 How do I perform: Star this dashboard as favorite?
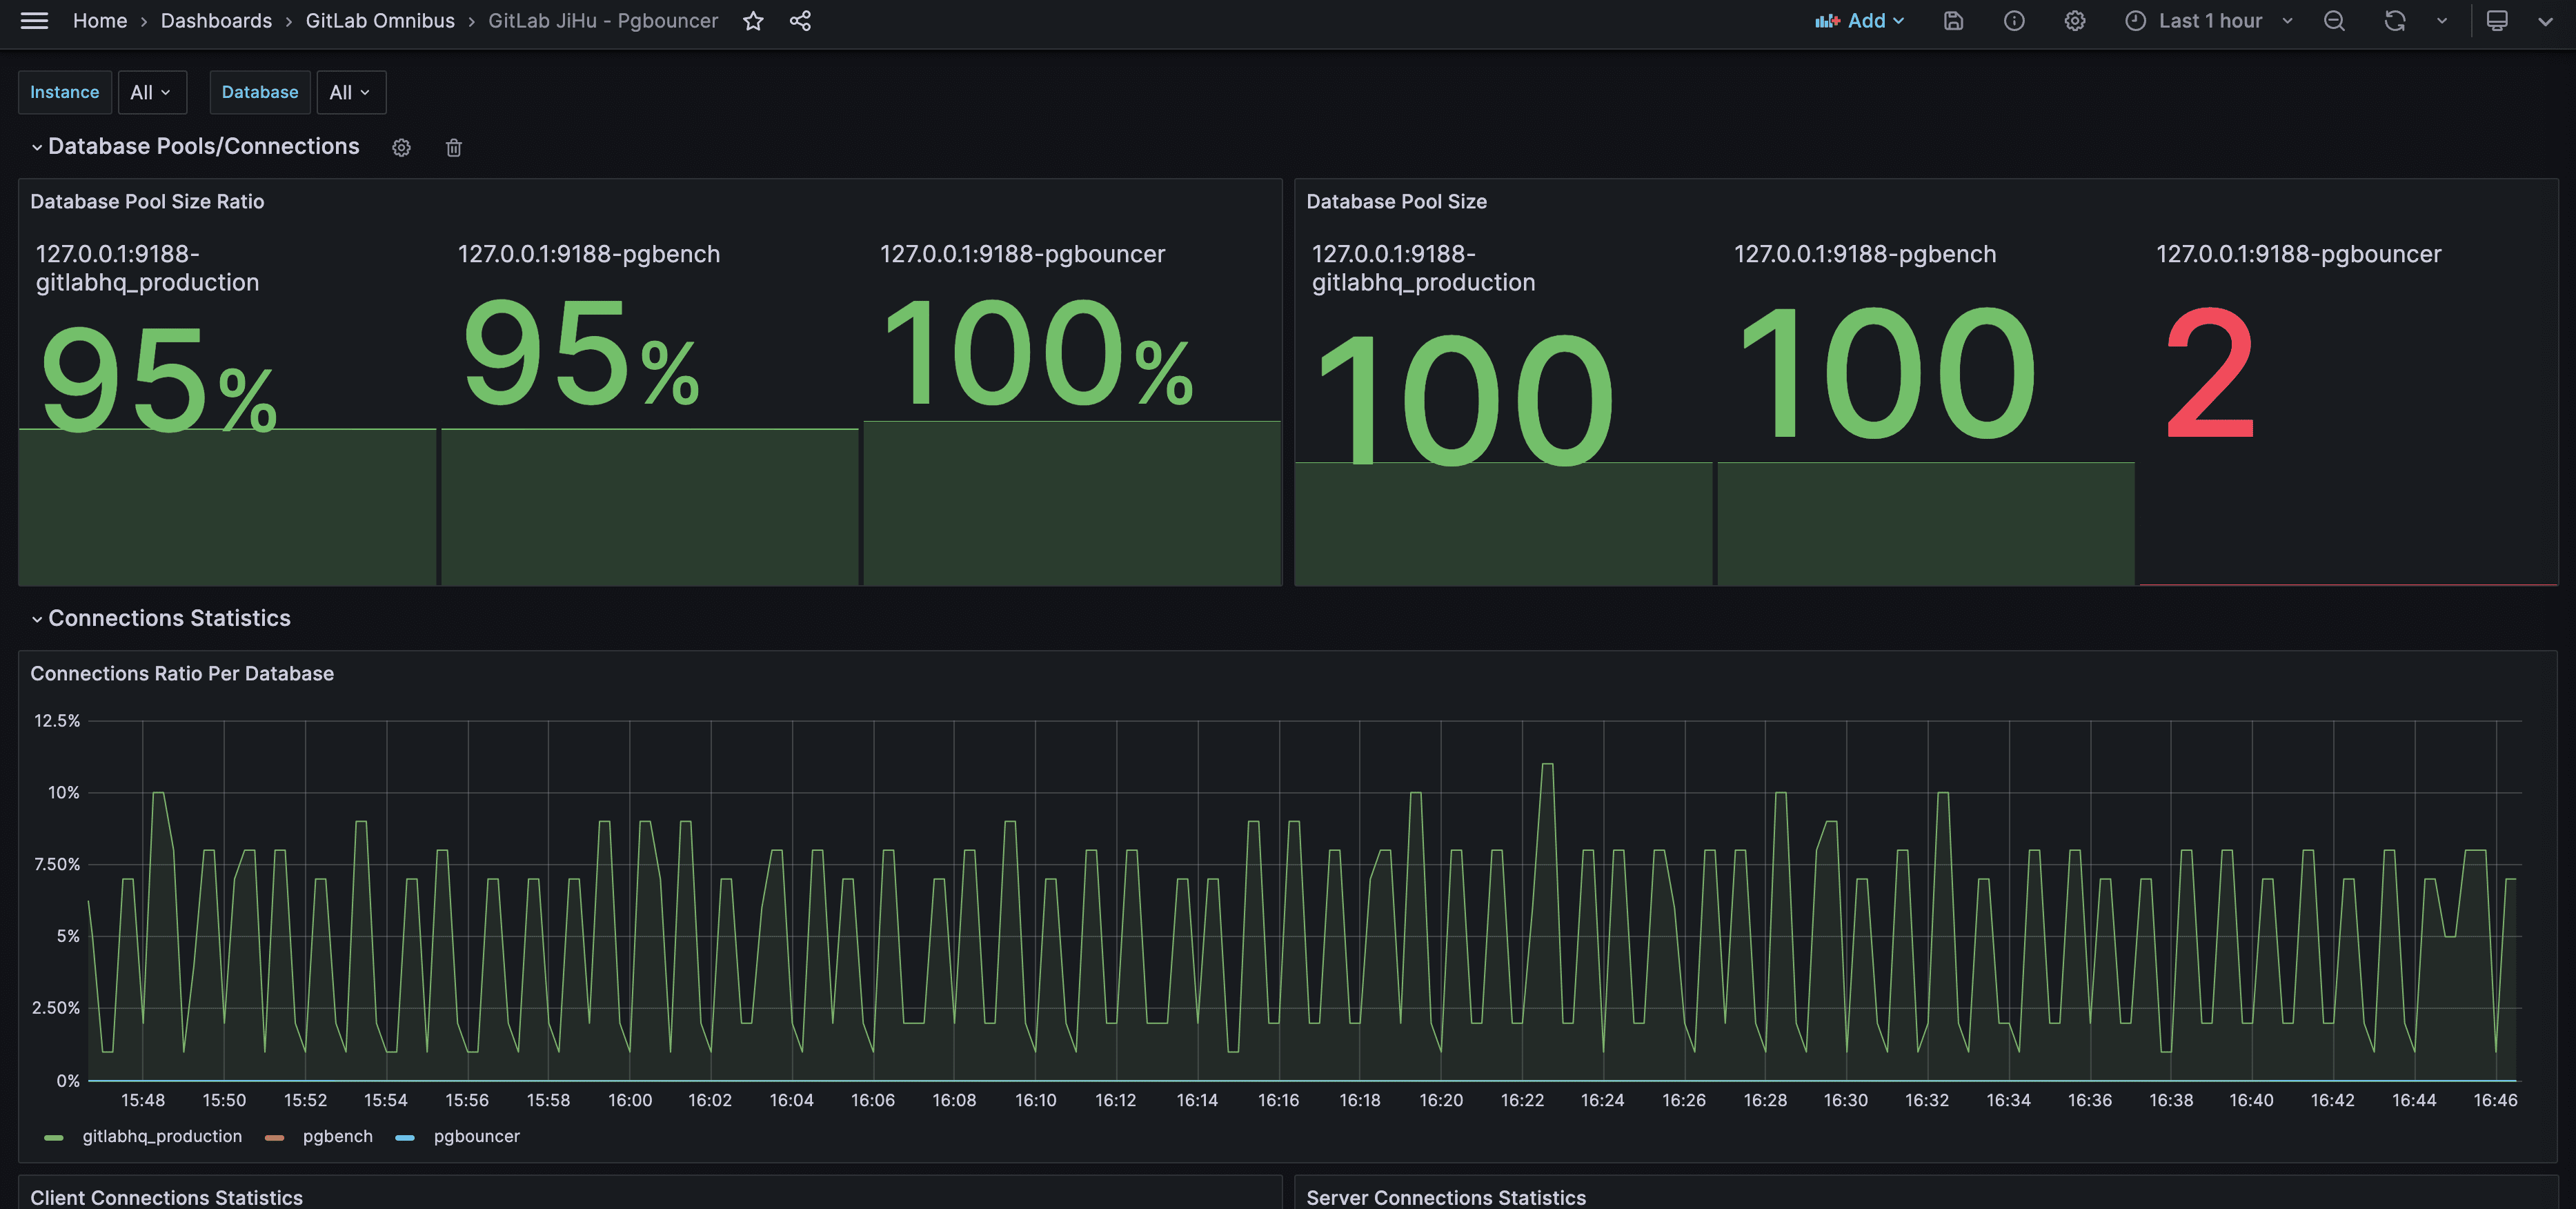753,21
